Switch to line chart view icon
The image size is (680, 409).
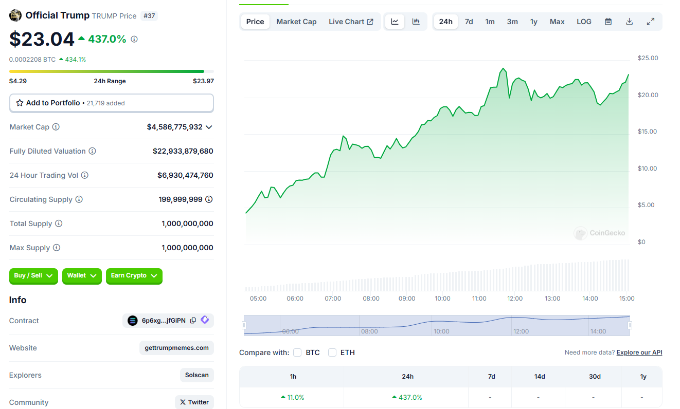click(x=395, y=22)
